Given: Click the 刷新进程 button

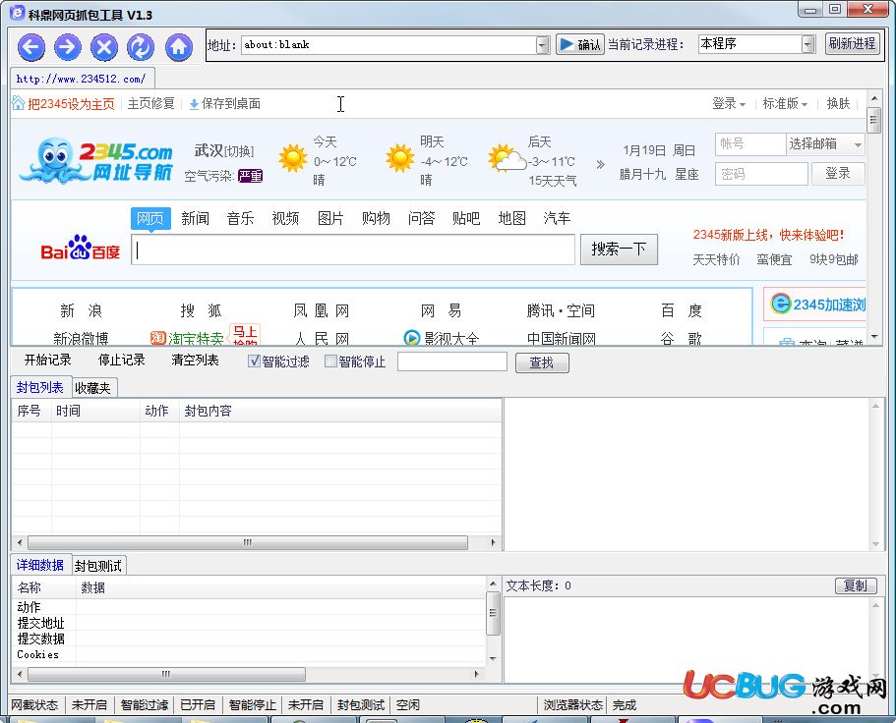Looking at the screenshot, I should (x=852, y=43).
